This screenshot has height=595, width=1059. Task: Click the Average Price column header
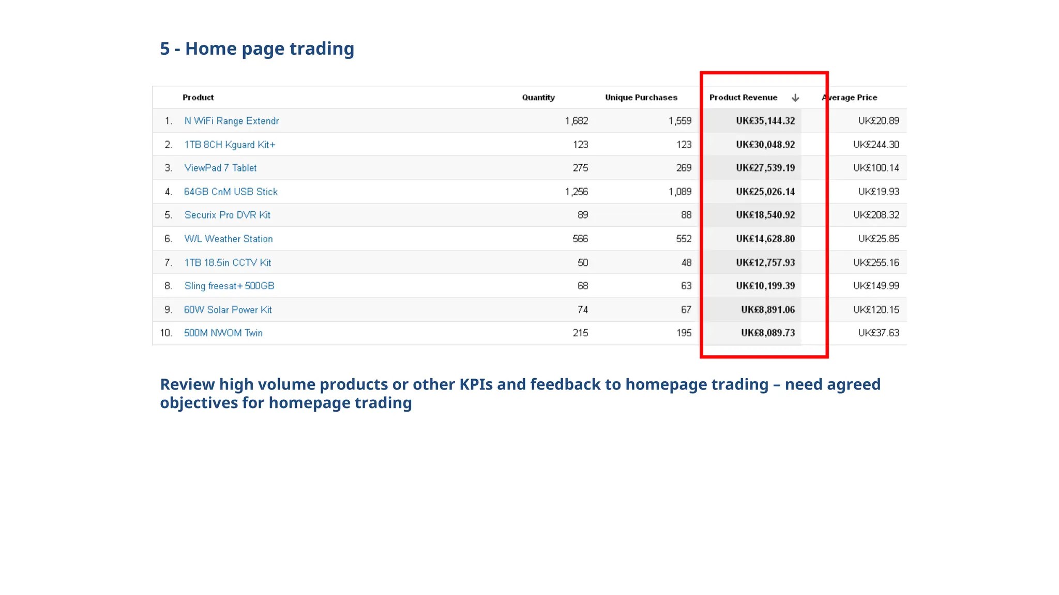(850, 98)
